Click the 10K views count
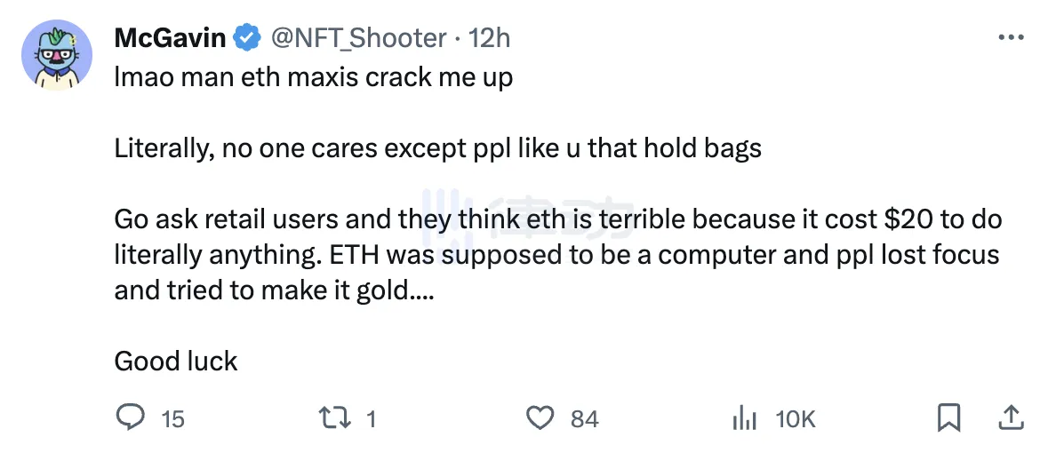1056x453 pixels. pos(795,418)
